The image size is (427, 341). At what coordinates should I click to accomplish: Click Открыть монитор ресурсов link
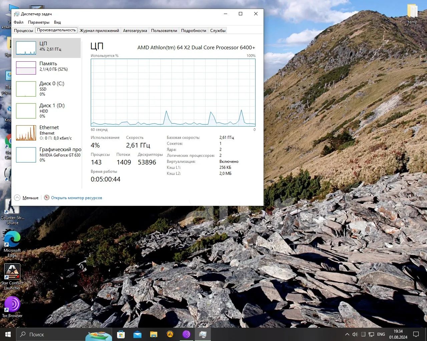point(76,198)
